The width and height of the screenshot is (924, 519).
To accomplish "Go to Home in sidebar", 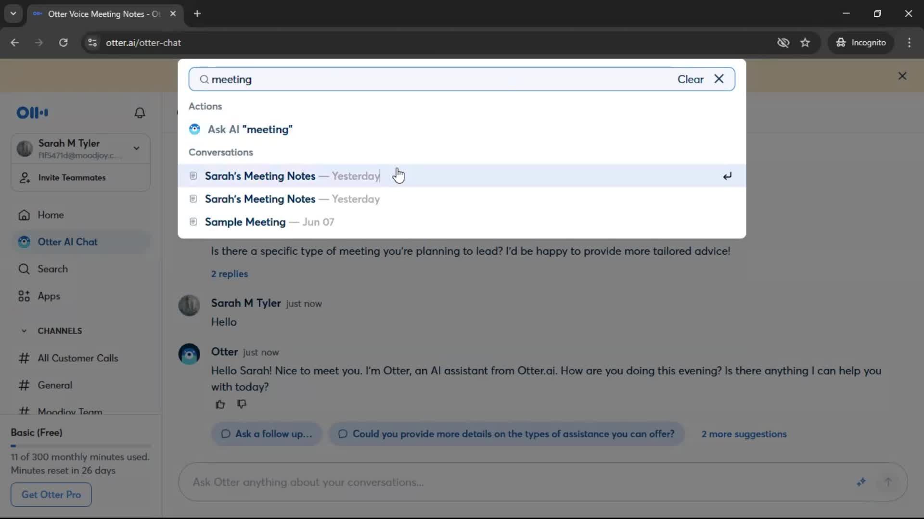I will [x=80, y=215].
